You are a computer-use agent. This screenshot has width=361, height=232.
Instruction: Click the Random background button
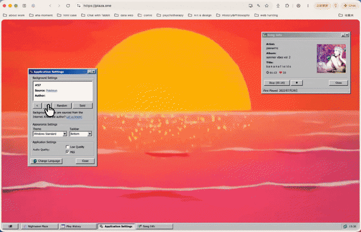pyautogui.click(x=62, y=105)
